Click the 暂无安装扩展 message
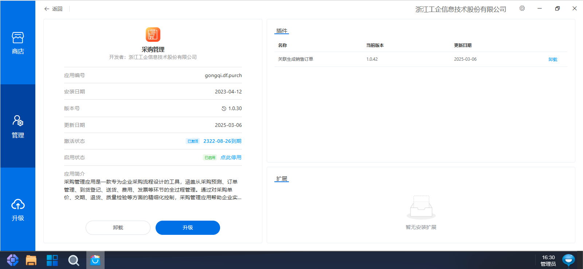 point(421,227)
